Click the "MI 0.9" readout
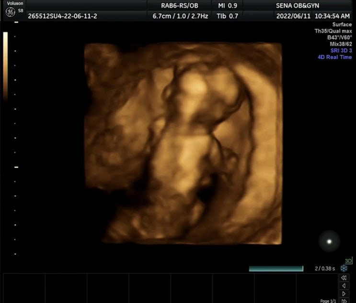The image size is (356, 303). pos(228,6)
